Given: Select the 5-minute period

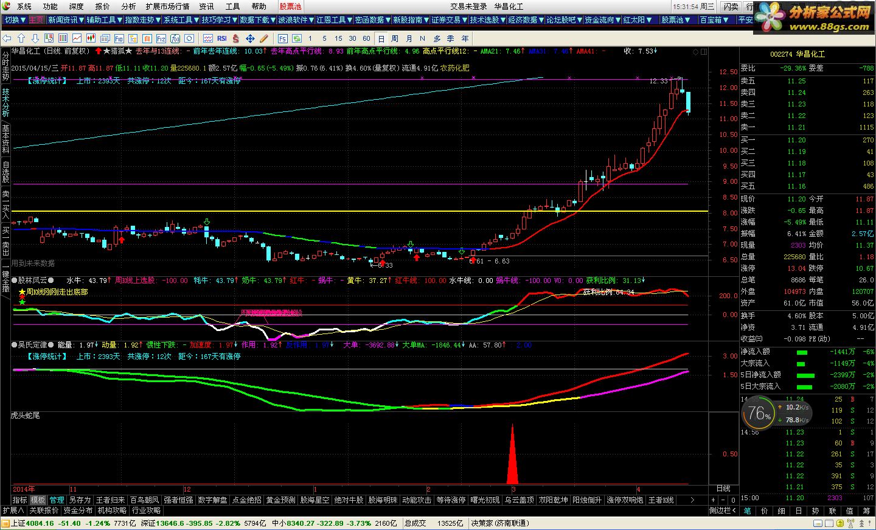Looking at the screenshot, I should (x=324, y=38).
